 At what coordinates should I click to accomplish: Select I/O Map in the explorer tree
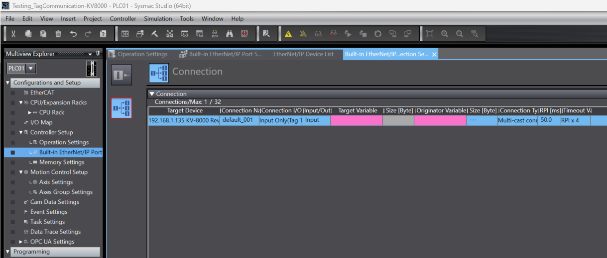point(41,122)
